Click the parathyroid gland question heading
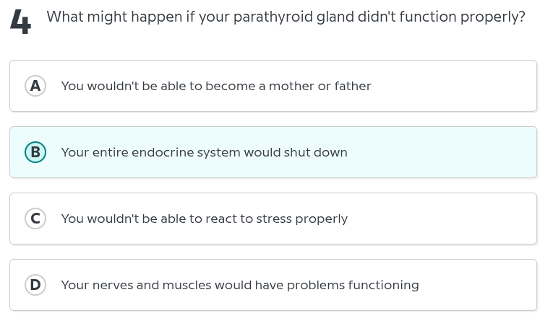The image size is (553, 326). pyautogui.click(x=286, y=17)
